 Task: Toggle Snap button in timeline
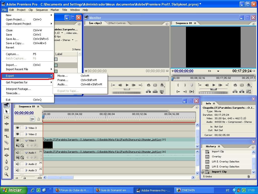[x=33, y=119]
